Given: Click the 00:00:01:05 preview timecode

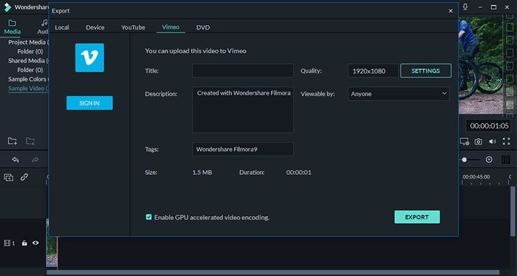Looking at the screenshot, I should click(489, 126).
